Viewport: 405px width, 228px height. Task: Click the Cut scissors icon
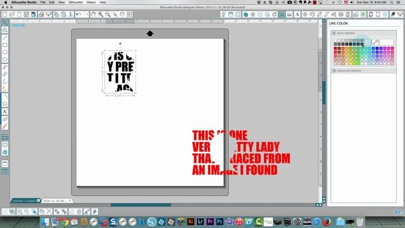coord(70,15)
